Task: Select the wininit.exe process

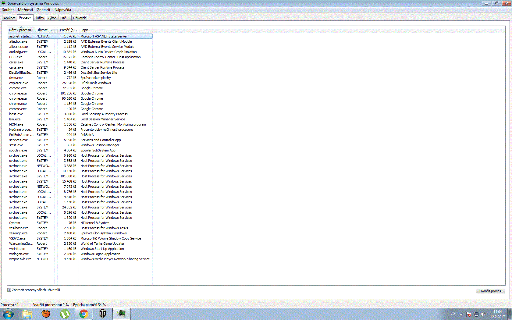Action: [80, 249]
